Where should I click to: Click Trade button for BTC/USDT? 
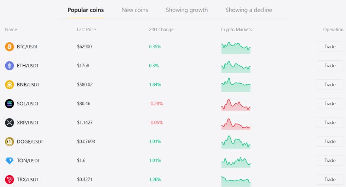(x=330, y=47)
